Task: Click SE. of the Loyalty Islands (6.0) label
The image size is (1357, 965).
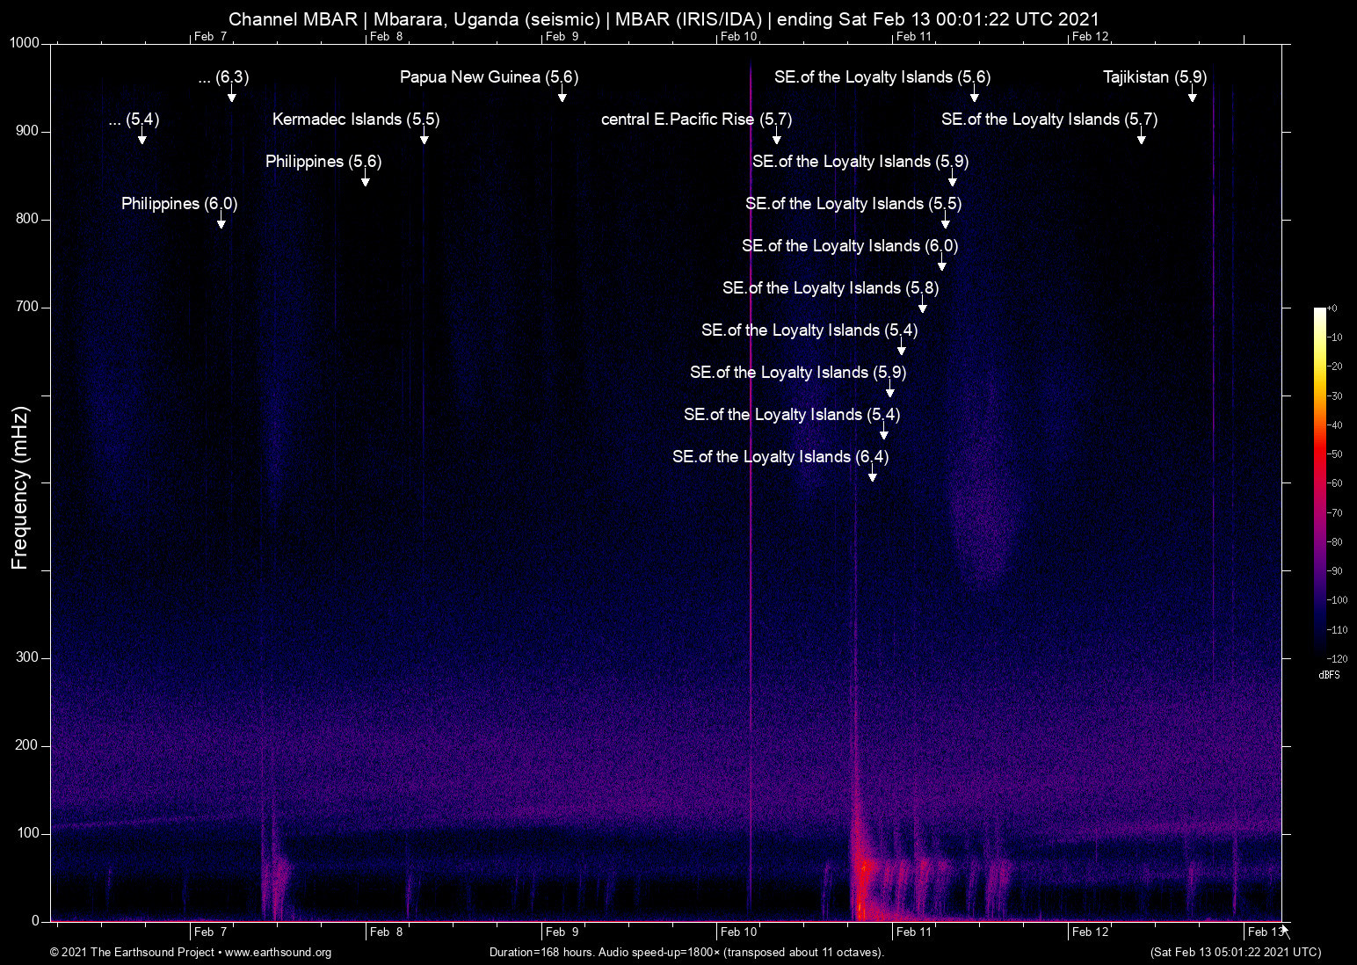Action: [849, 246]
